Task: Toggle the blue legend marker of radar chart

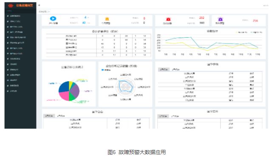Action: (x=102, y=70)
